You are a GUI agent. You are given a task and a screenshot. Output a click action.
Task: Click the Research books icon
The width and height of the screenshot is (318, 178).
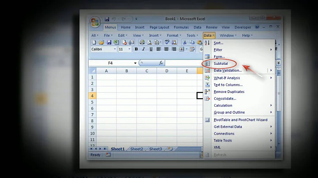174,42
